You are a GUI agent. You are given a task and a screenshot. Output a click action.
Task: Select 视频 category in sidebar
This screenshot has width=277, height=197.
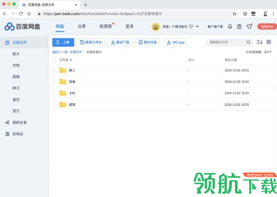tap(16, 77)
